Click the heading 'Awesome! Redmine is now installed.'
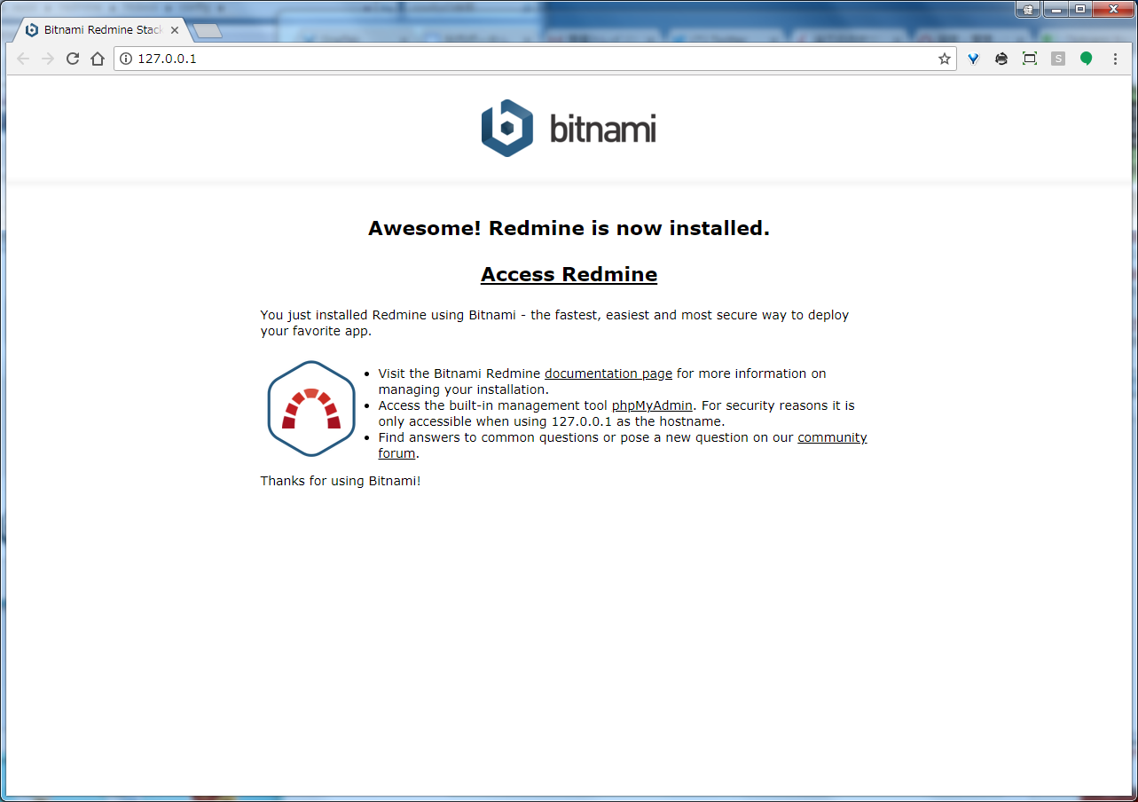 [569, 228]
